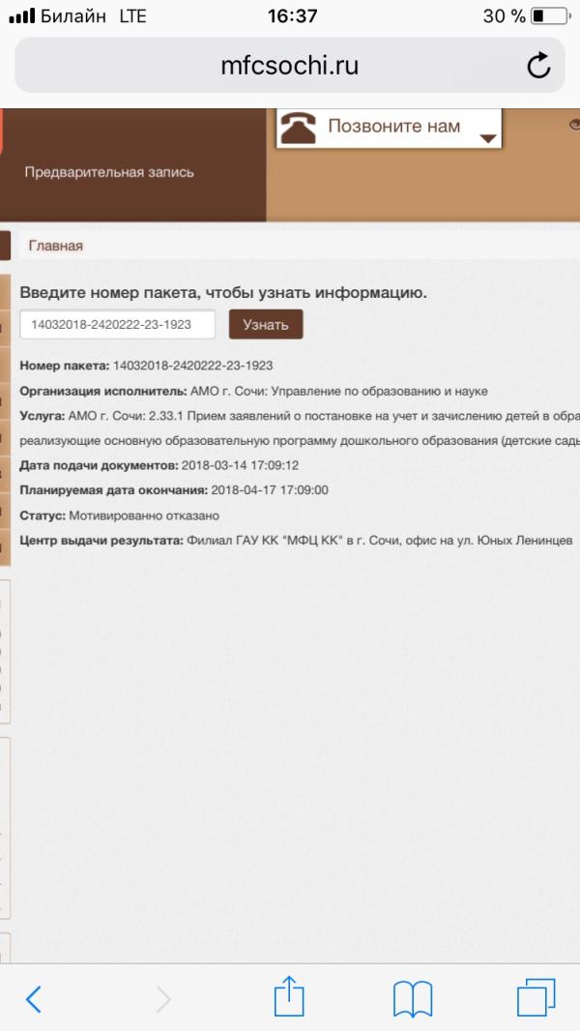Screen dimensions: 580x1031
Task: Tap the Введите номер пакета heading
Action: [x=223, y=292]
